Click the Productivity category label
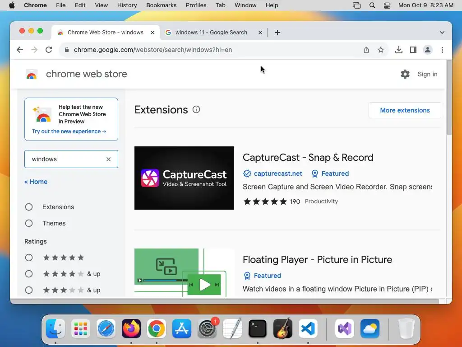This screenshot has height=347, width=462. tap(321, 201)
